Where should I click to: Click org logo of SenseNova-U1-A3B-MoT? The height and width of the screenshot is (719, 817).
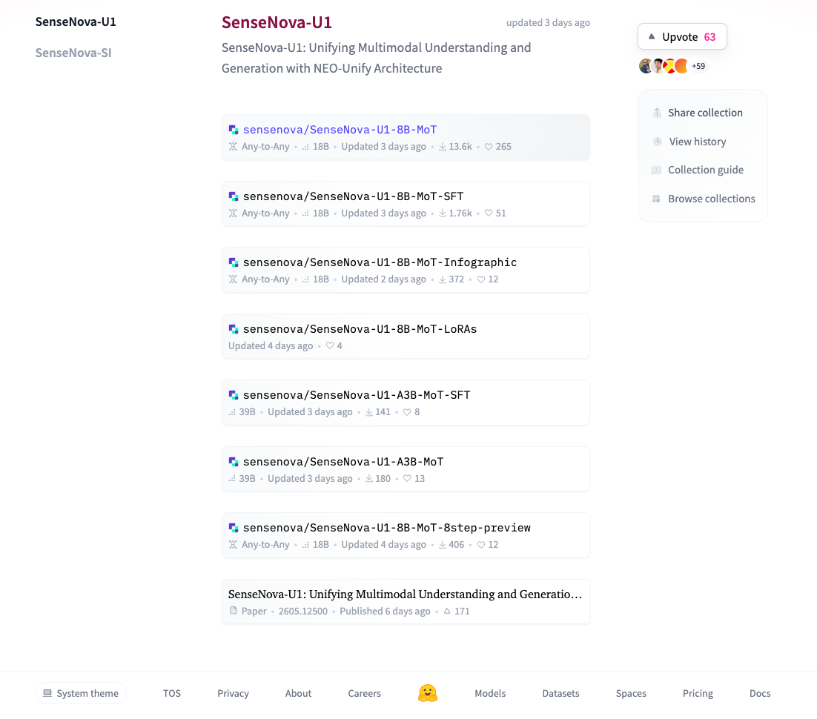coord(234,462)
